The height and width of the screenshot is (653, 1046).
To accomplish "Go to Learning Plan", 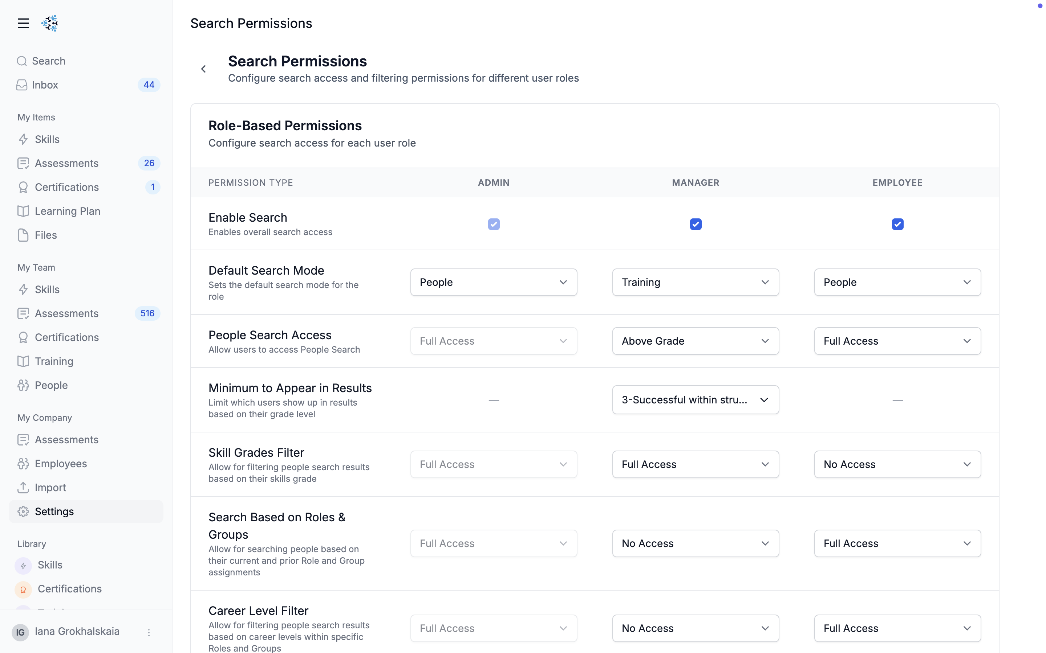I will [86, 211].
